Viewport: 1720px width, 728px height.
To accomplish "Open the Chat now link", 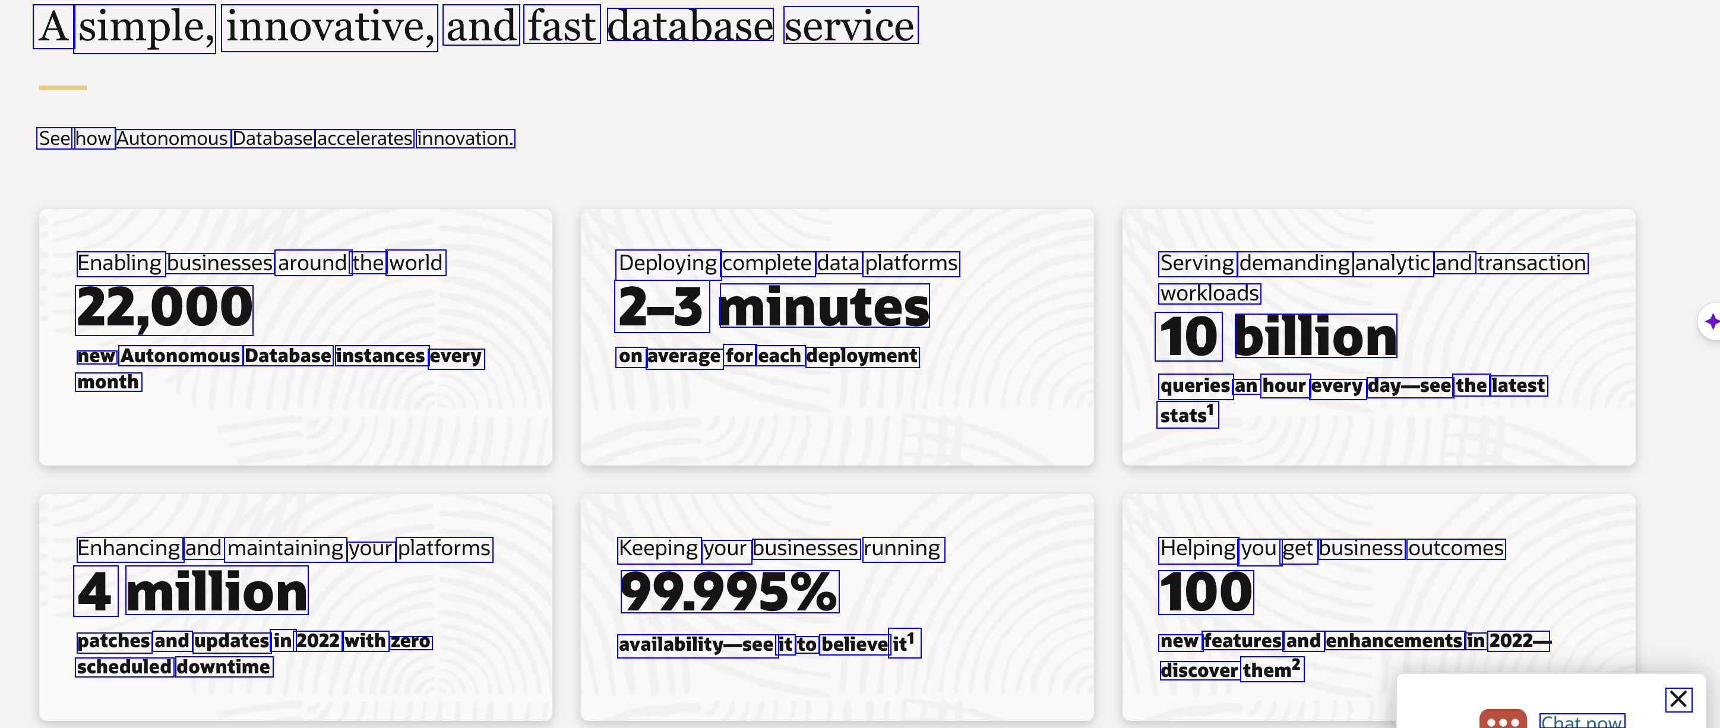I will coord(1581,721).
